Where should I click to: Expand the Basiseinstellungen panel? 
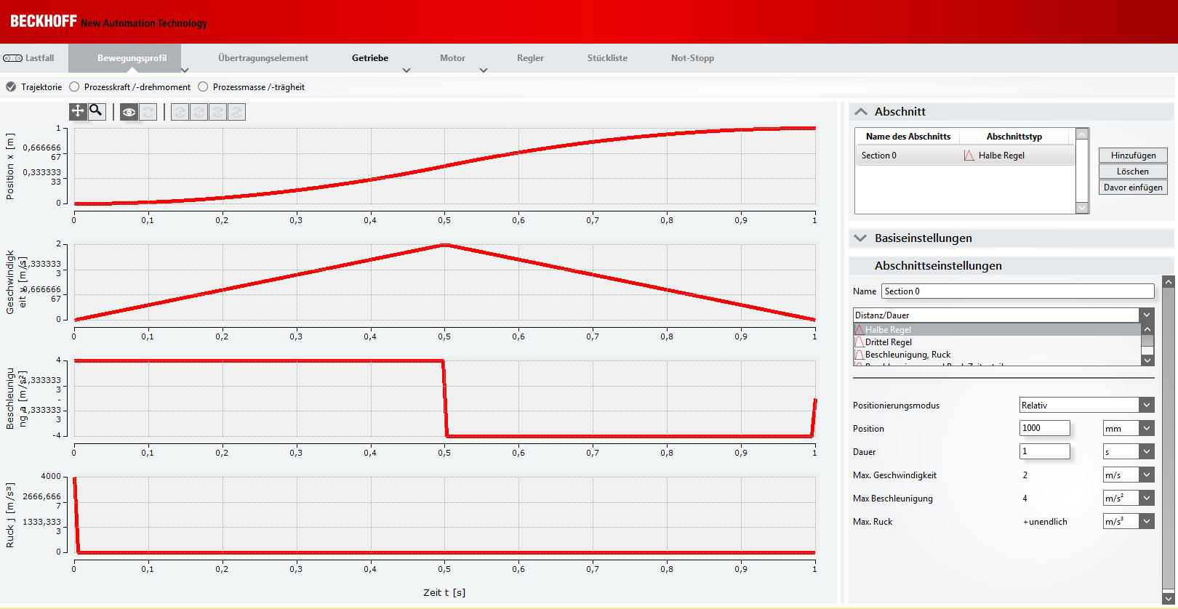coord(861,238)
